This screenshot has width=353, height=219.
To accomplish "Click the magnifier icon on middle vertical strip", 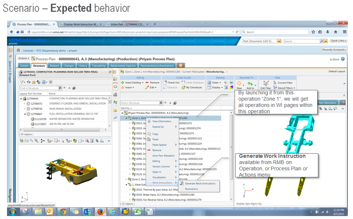I will coord(115,118).
